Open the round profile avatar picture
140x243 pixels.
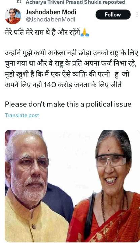[x=13, y=16]
